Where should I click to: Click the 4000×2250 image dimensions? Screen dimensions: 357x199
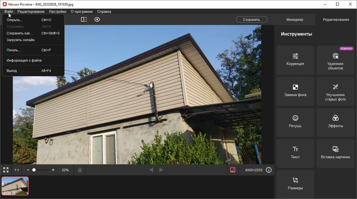254,170
